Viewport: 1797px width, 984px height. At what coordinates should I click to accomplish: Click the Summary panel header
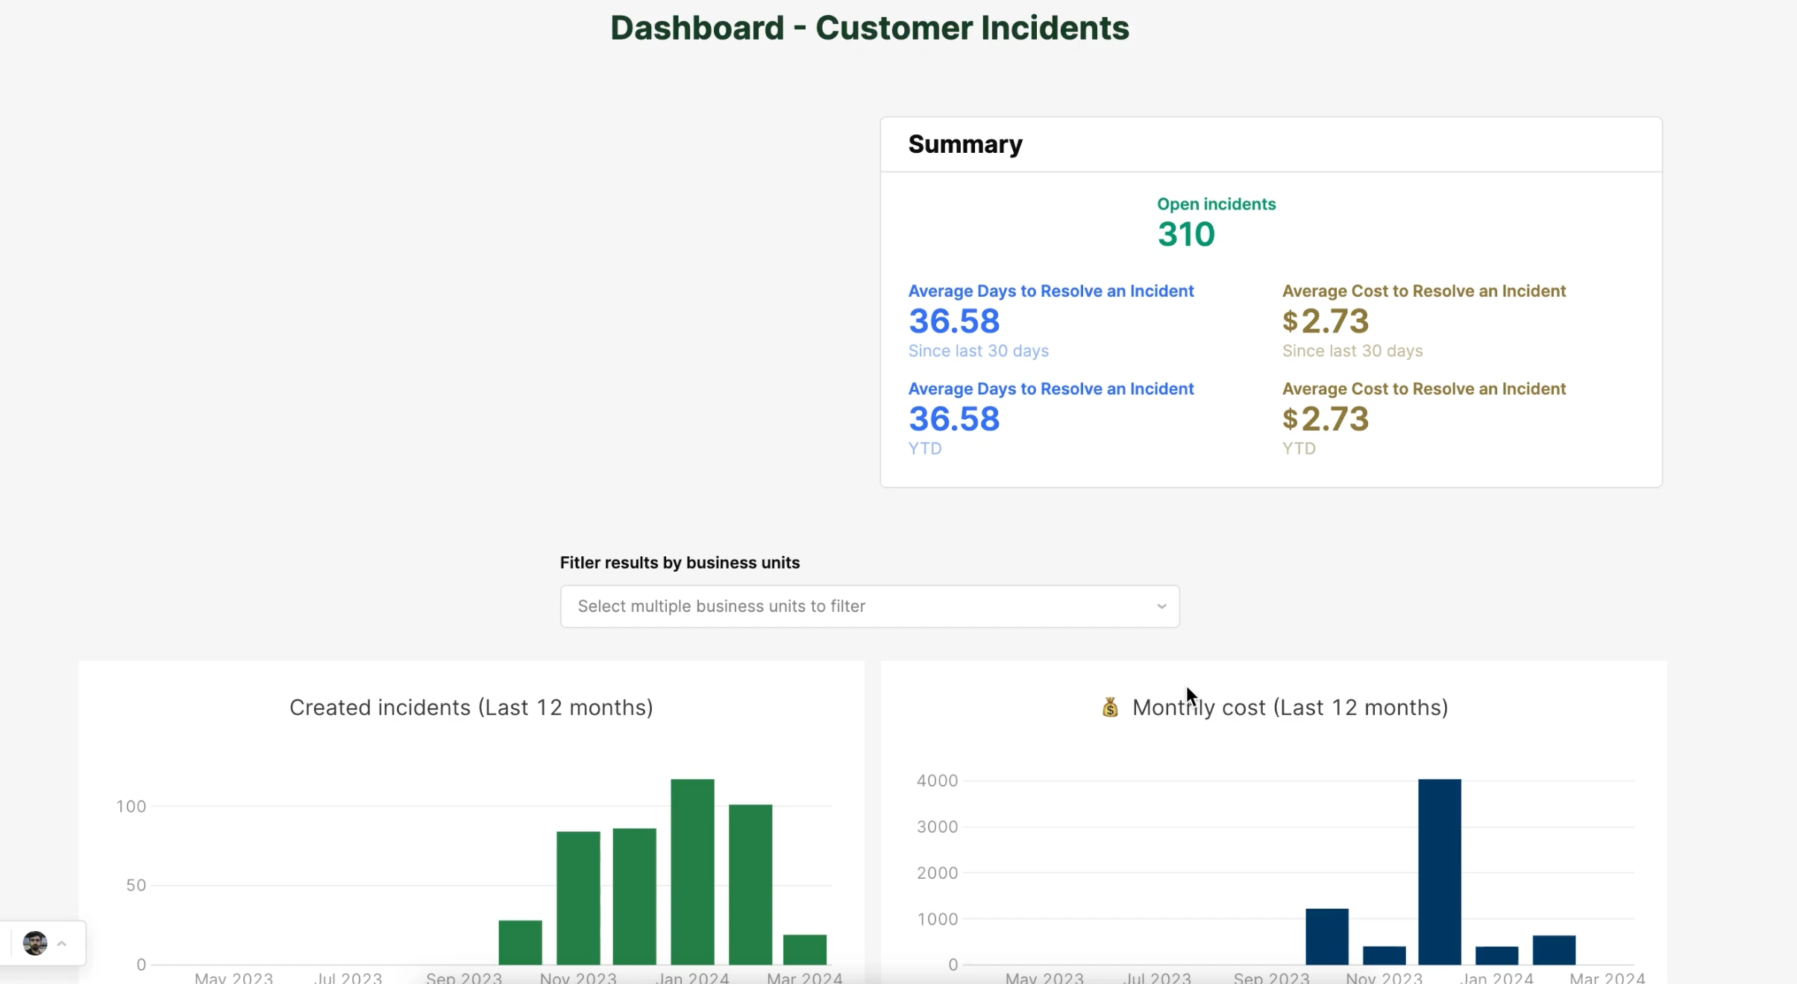click(965, 144)
